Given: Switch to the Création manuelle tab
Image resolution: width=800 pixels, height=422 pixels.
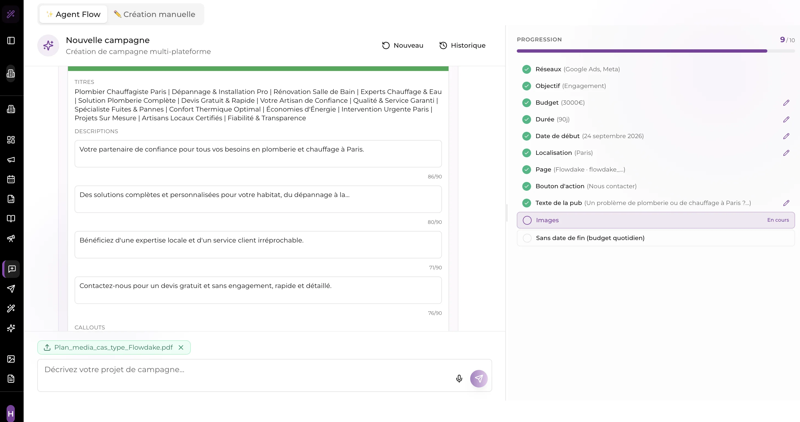Looking at the screenshot, I should click(155, 14).
